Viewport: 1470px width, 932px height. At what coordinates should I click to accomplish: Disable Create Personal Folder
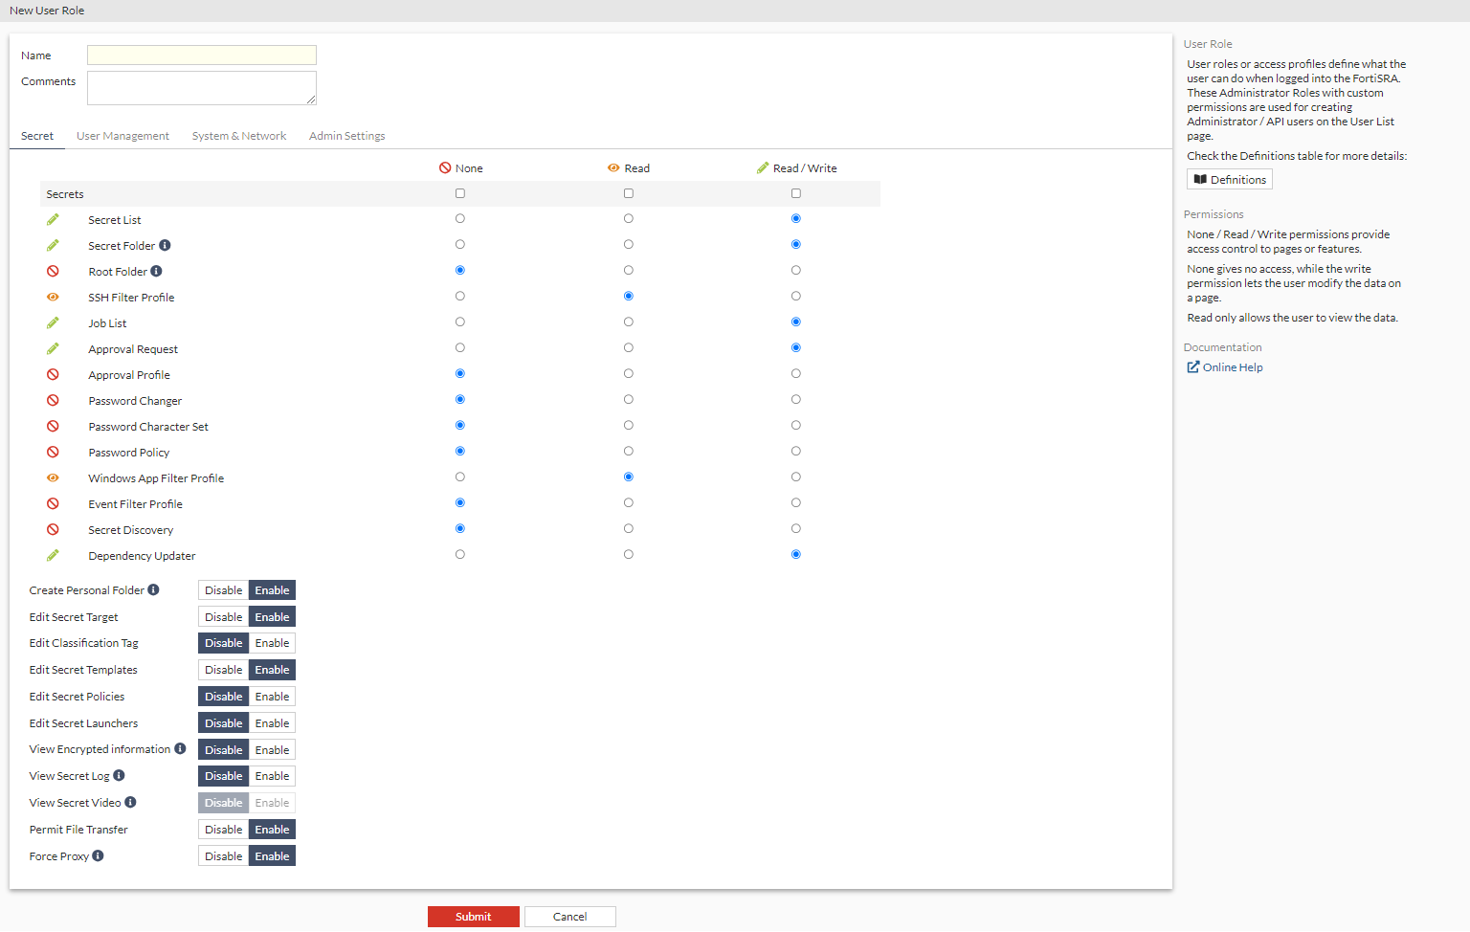[224, 590]
